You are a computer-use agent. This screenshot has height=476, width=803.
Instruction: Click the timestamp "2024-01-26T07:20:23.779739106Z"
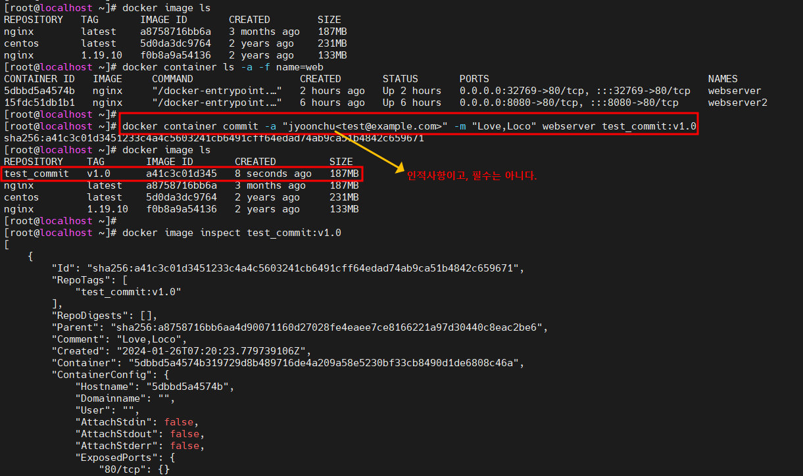point(211,351)
